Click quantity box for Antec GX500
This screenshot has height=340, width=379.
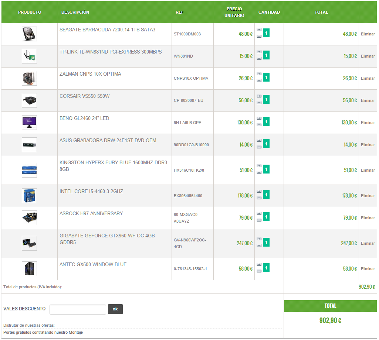pos(266,268)
